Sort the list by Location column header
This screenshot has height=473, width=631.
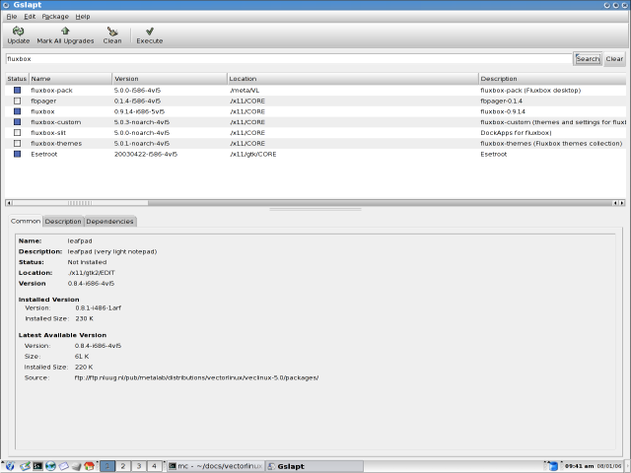pos(352,78)
